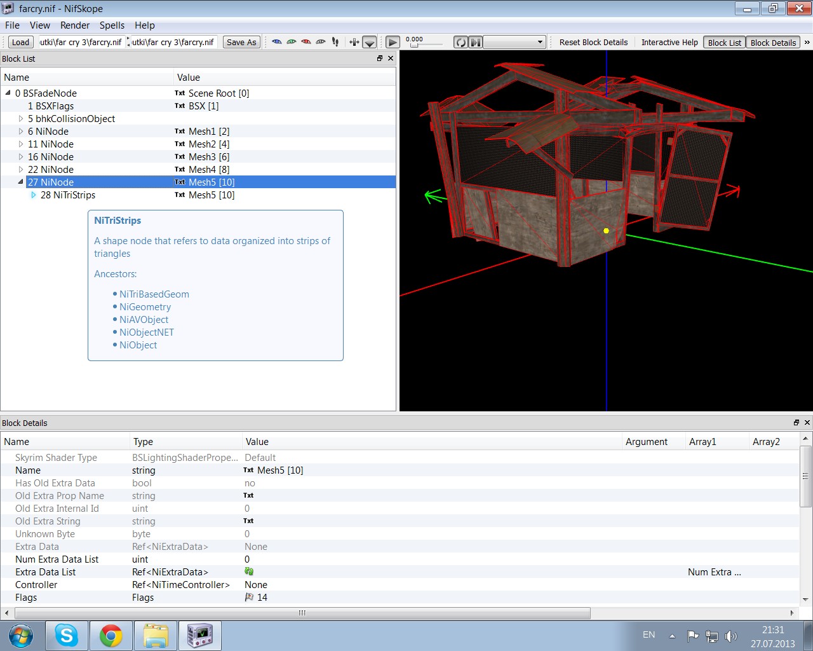The image size is (813, 651).
Task: Expand the 28 NiTriStrips node
Action: 34,195
